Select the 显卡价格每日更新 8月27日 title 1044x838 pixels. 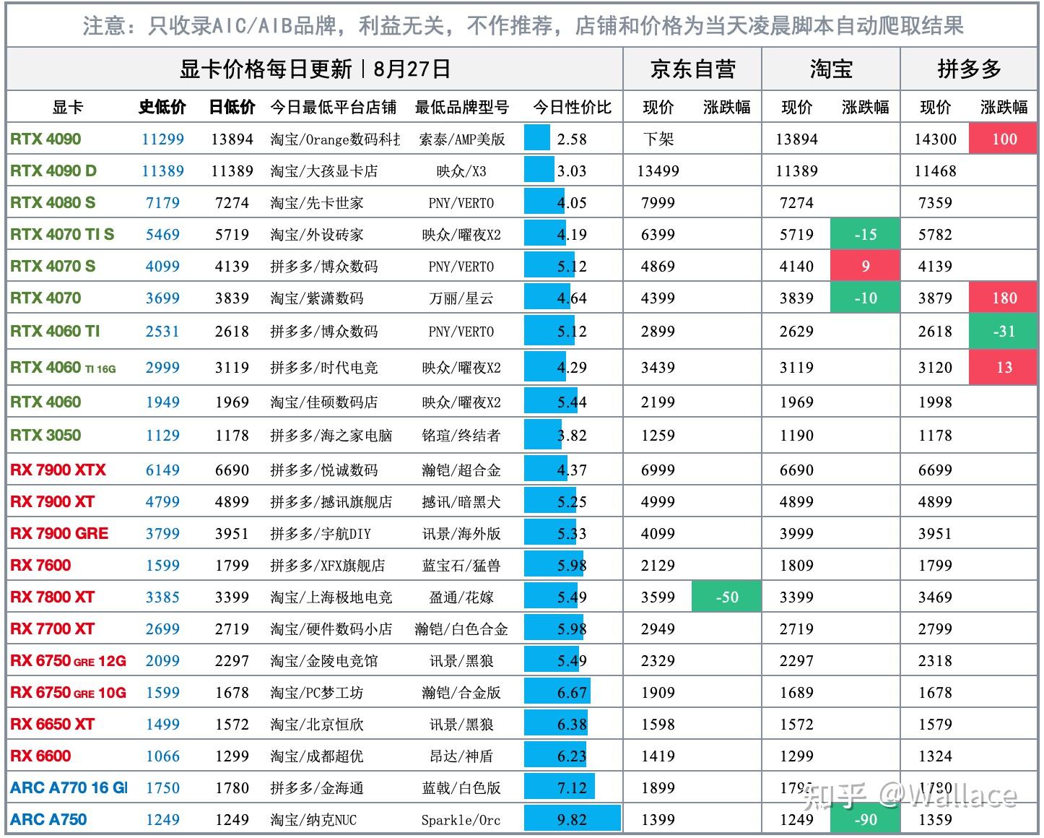pos(315,69)
